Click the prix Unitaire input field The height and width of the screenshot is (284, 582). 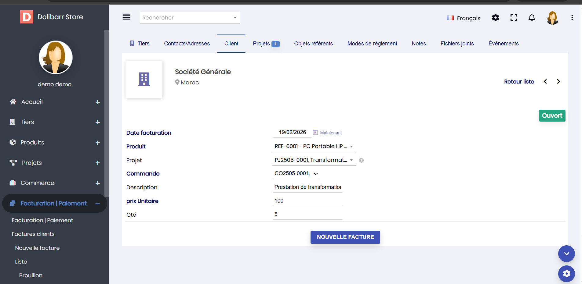tap(307, 201)
